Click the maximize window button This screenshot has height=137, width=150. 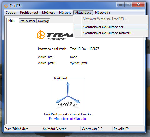pos(128,5)
